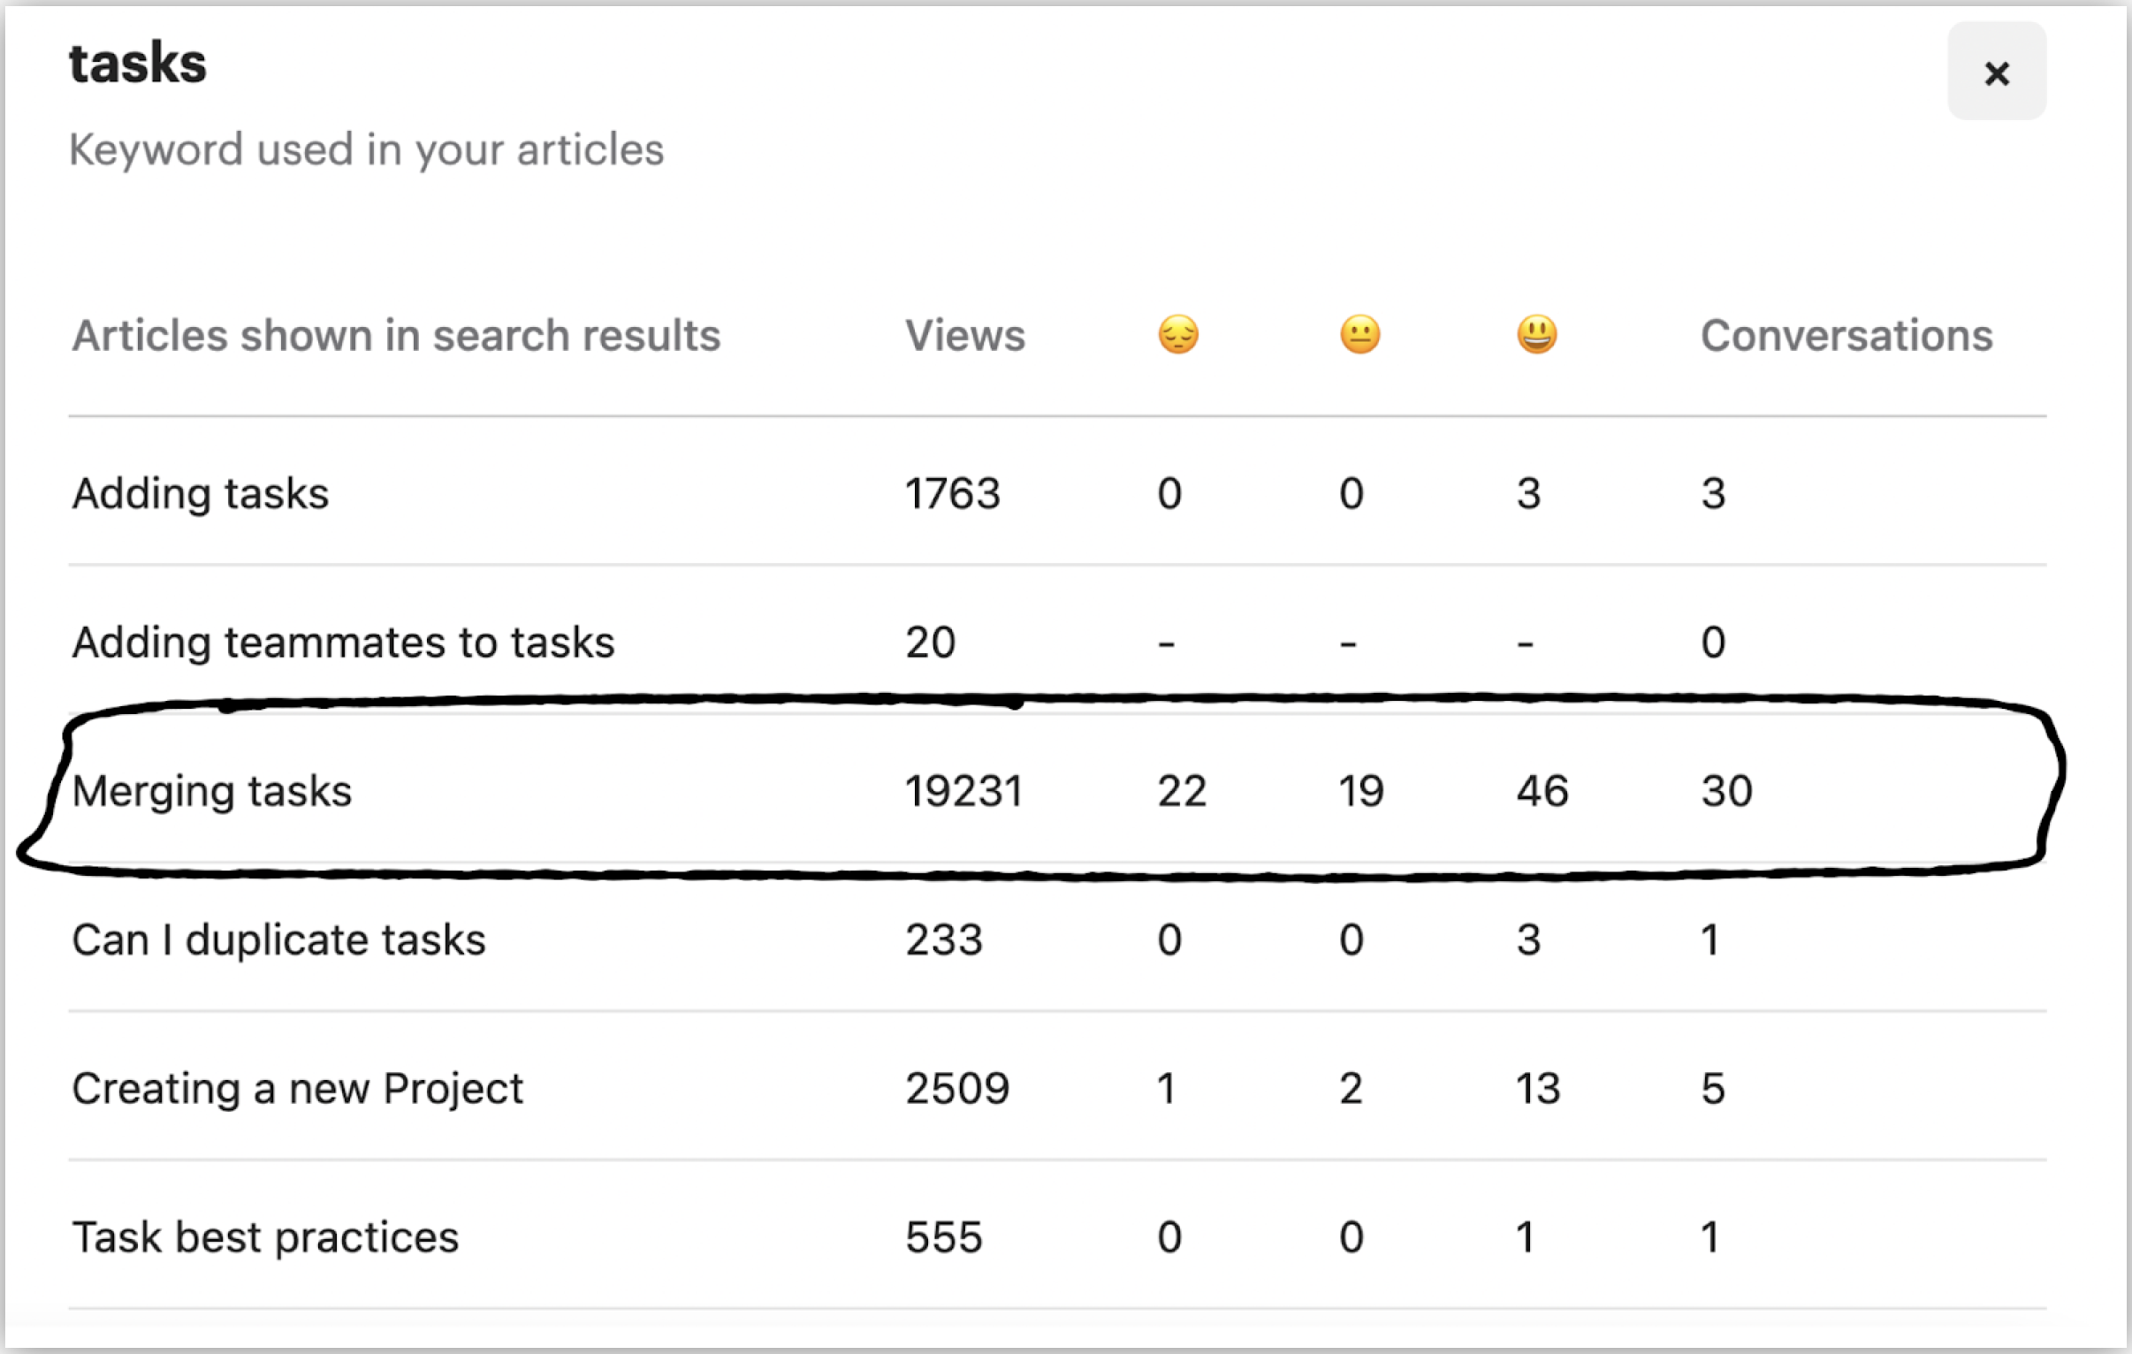Close the tasks keyword panel
Screen dimensions: 2132x1354
click(1997, 72)
